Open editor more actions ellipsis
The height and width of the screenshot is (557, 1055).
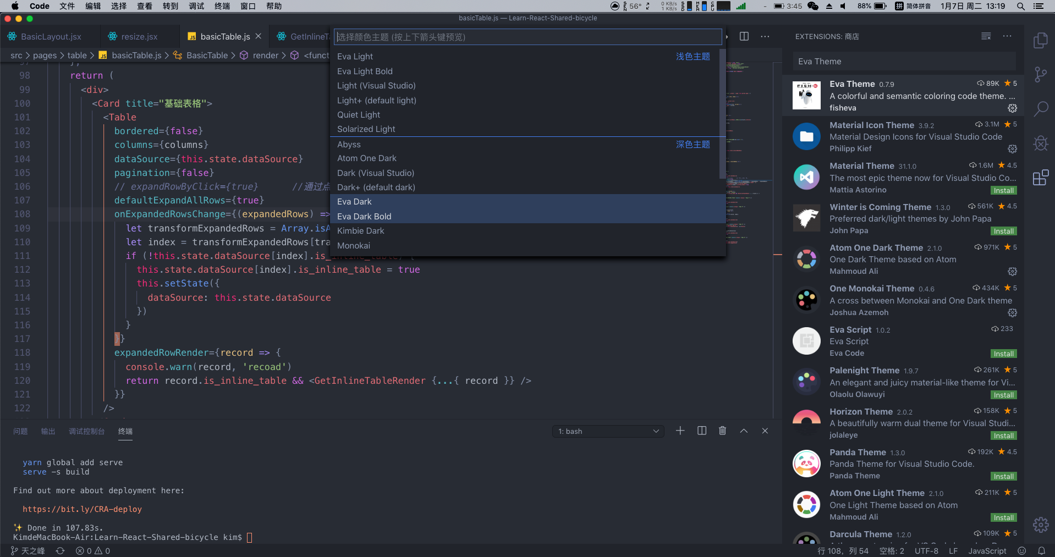click(765, 36)
